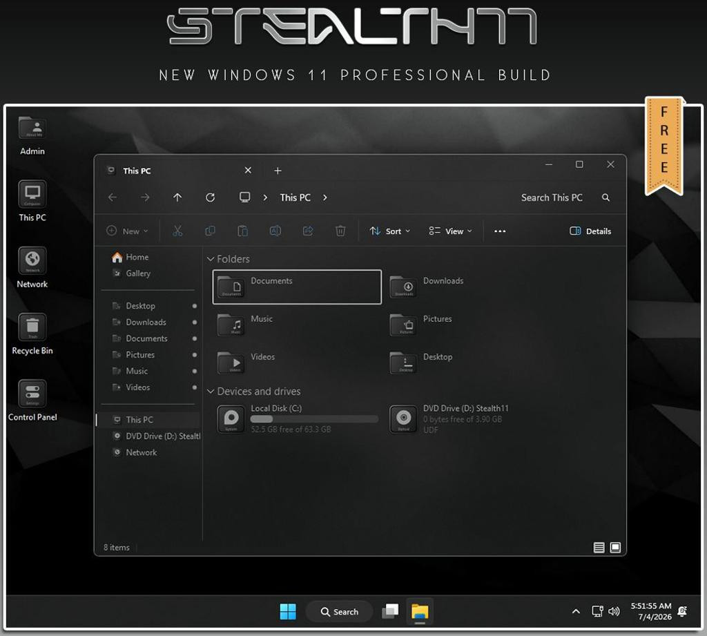Click chevron after This PC in address bar

point(325,197)
